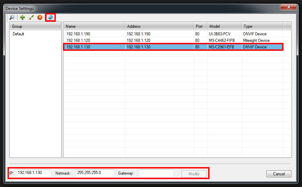Click the green plus add device icon
The width and height of the screenshot is (302, 187).
point(22,17)
